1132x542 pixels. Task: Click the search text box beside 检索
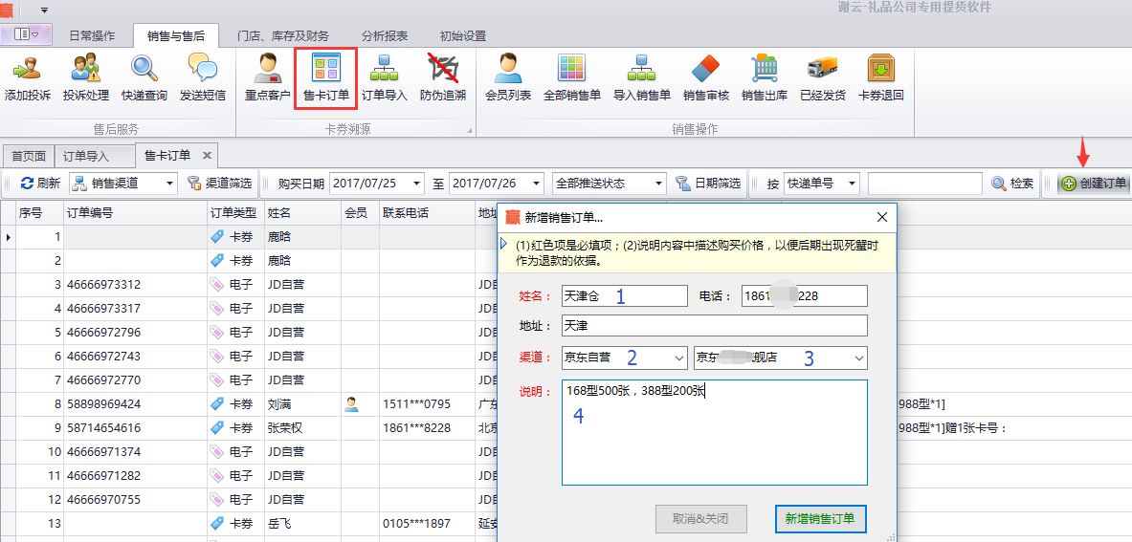coord(924,184)
